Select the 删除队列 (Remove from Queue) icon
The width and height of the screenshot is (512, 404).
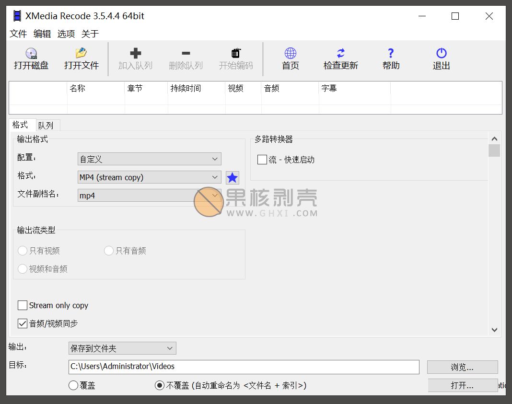pyautogui.click(x=186, y=58)
